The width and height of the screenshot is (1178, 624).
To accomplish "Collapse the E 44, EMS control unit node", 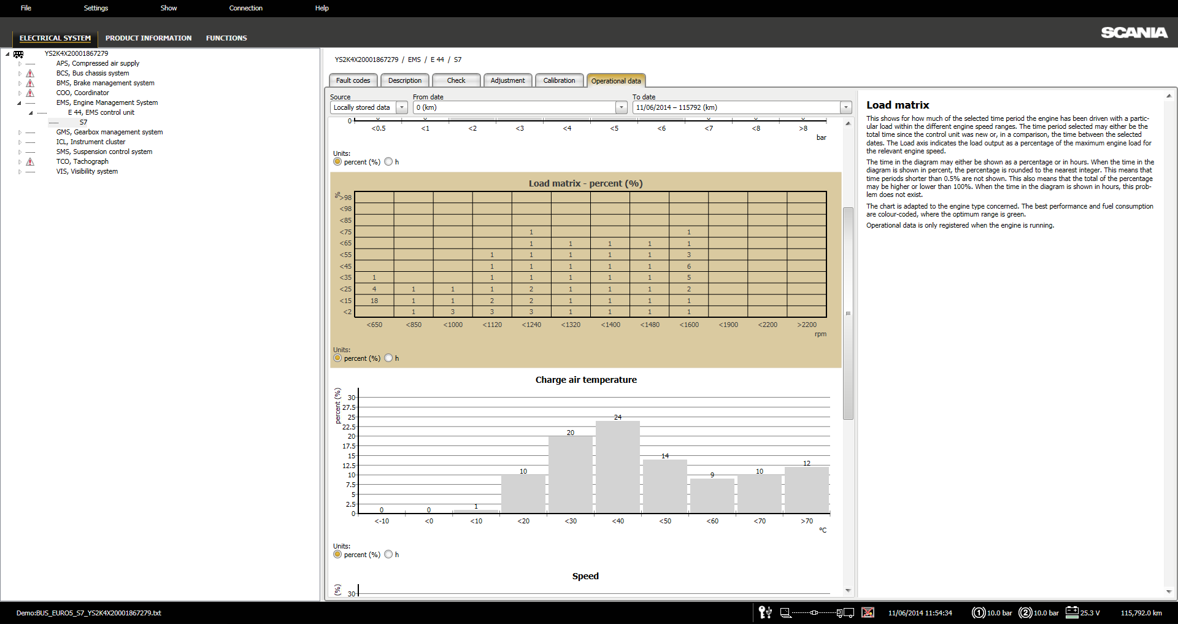I will click(31, 113).
